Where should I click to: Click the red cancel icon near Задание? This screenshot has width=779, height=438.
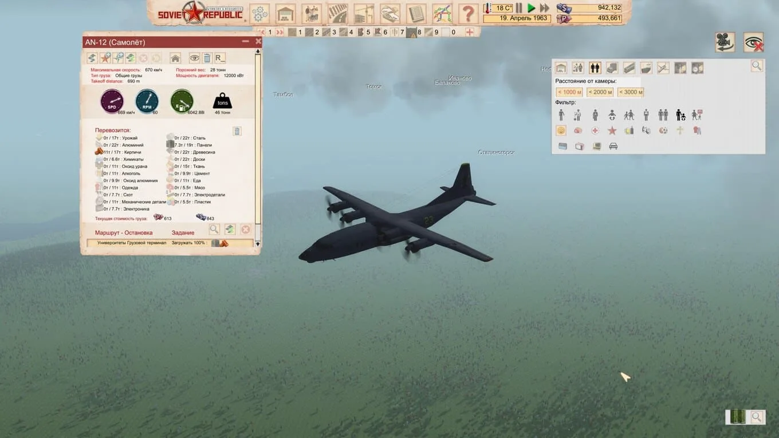click(245, 230)
